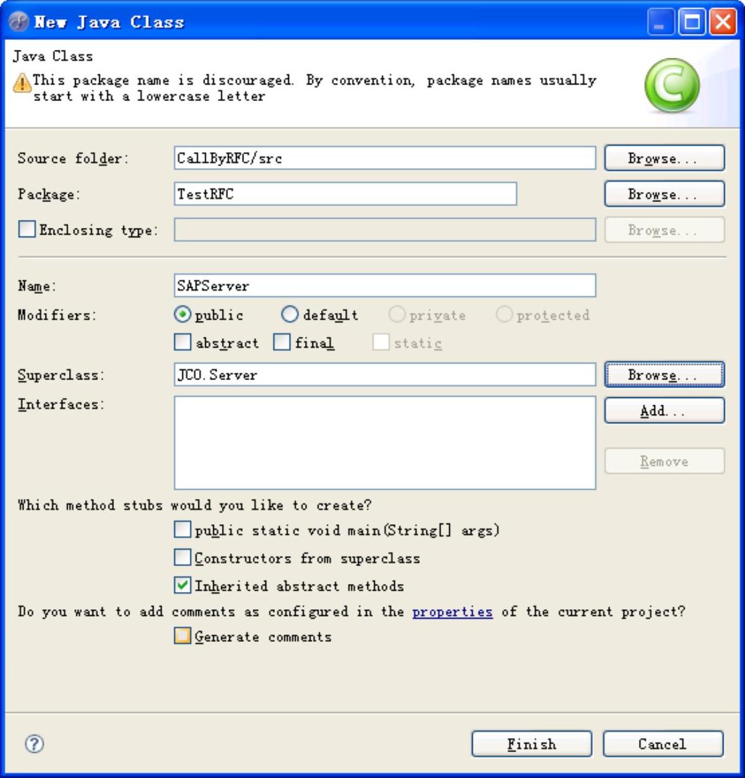This screenshot has height=778, width=745.
Task: Browse for the Source folder
Action: click(x=664, y=158)
